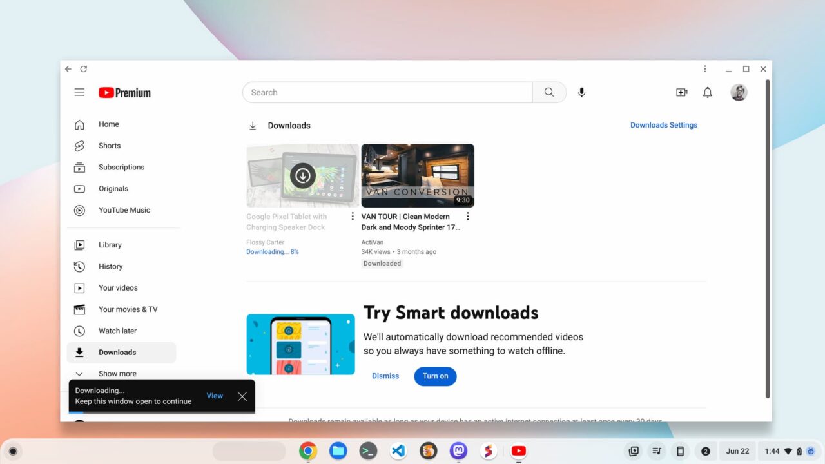825x464 pixels.
Task: Reload the page with refresh icon
Action: click(83, 69)
